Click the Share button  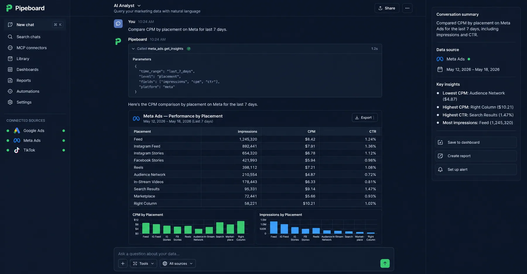click(387, 8)
